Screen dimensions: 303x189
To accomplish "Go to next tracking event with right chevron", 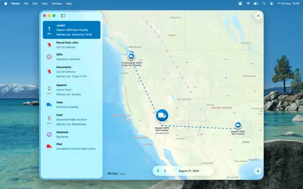I will point(165,171).
